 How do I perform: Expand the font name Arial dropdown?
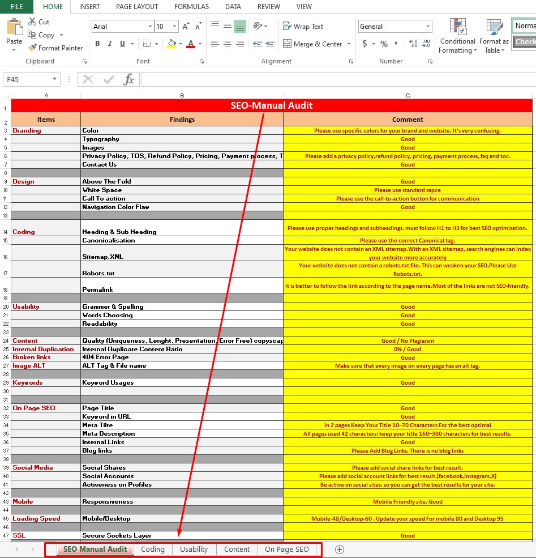(150, 27)
